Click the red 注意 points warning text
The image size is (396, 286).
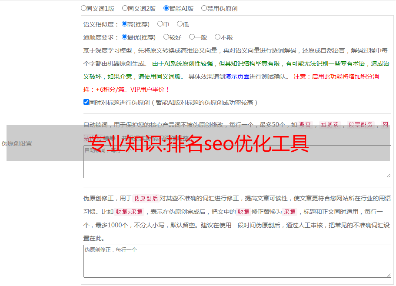(x=231, y=83)
